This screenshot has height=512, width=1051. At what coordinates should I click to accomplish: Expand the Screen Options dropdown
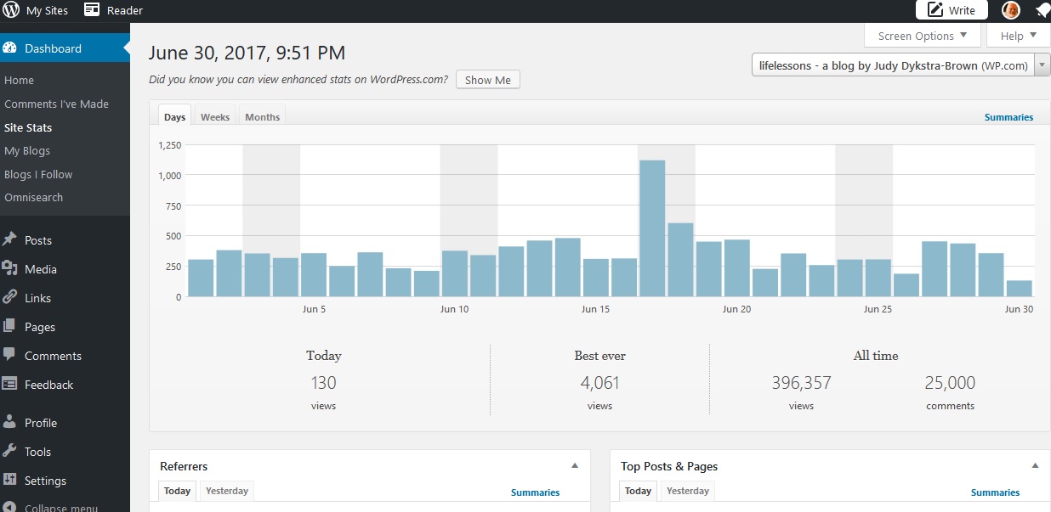[x=922, y=36]
